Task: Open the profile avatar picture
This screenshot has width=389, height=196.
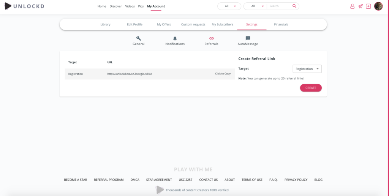Action: click(378, 6)
